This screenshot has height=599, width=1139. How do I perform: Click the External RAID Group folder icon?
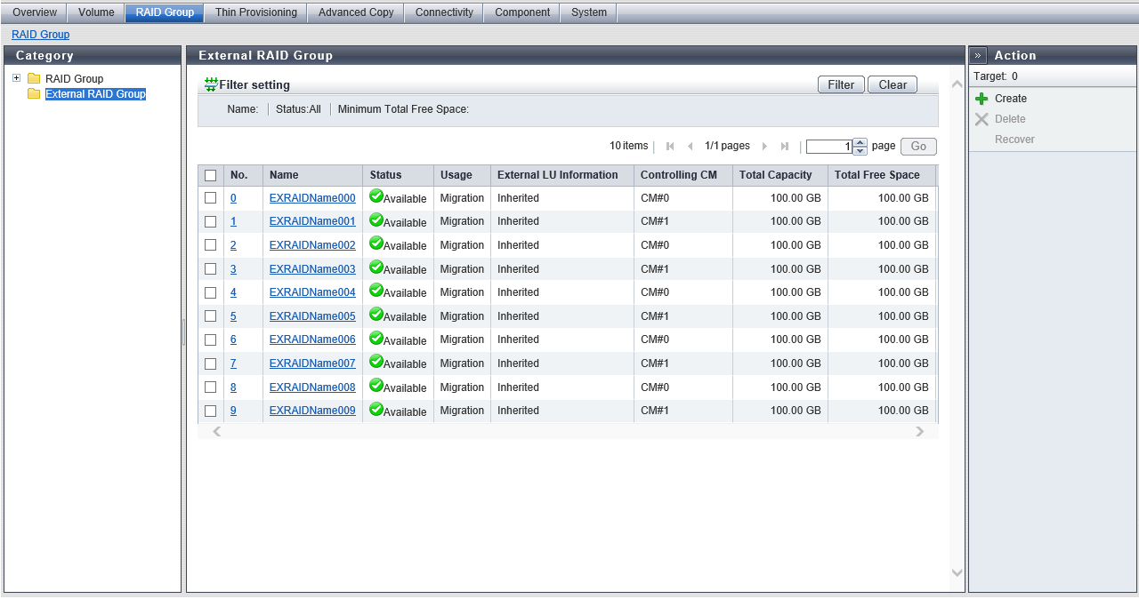[34, 94]
